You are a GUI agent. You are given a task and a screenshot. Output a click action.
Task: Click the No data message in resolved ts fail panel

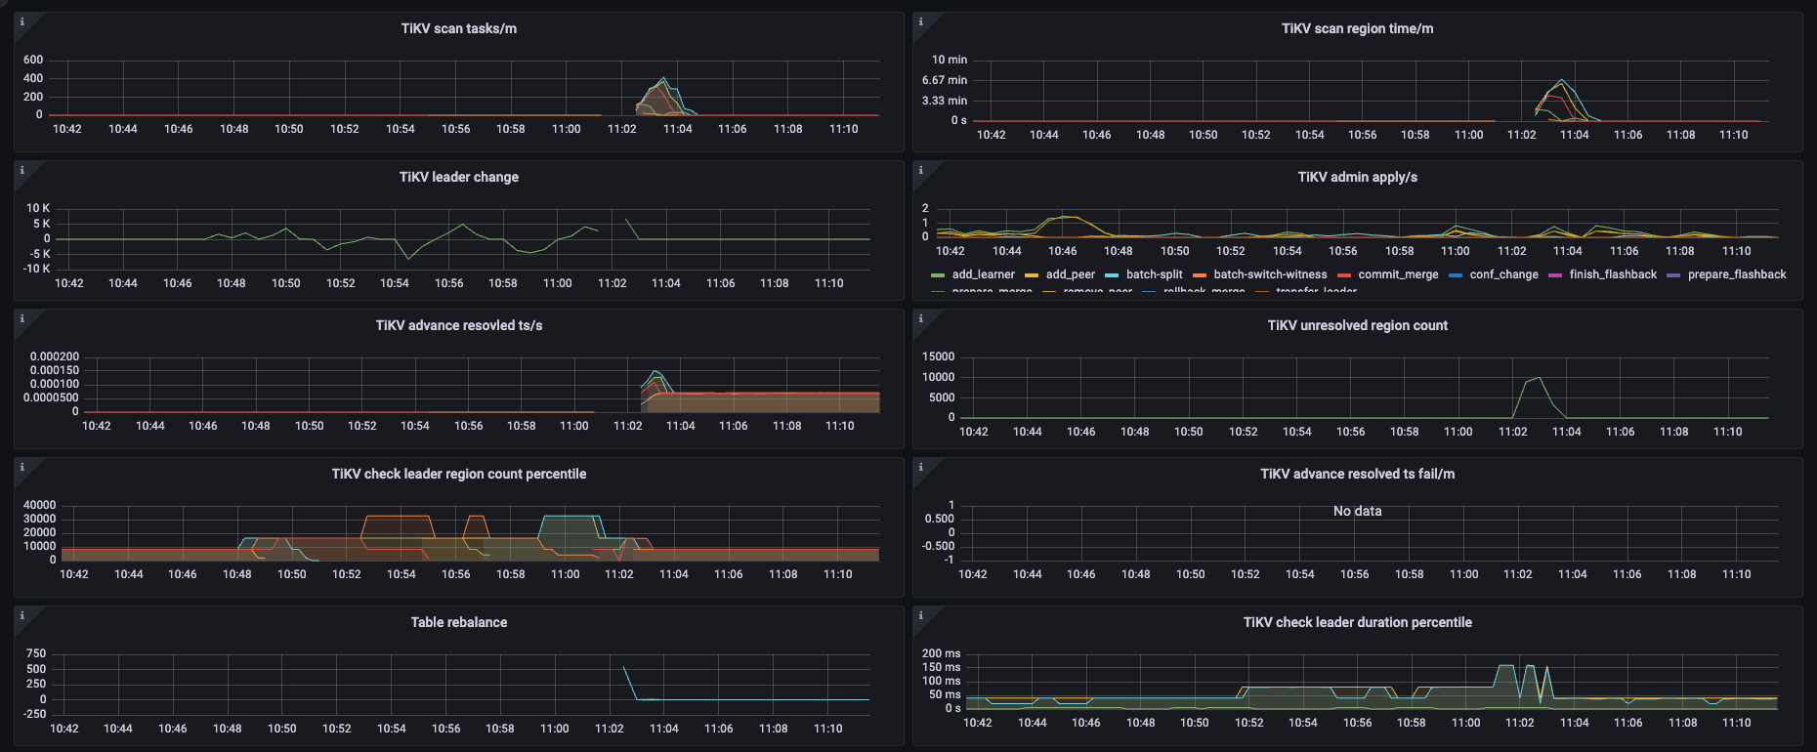click(x=1357, y=511)
